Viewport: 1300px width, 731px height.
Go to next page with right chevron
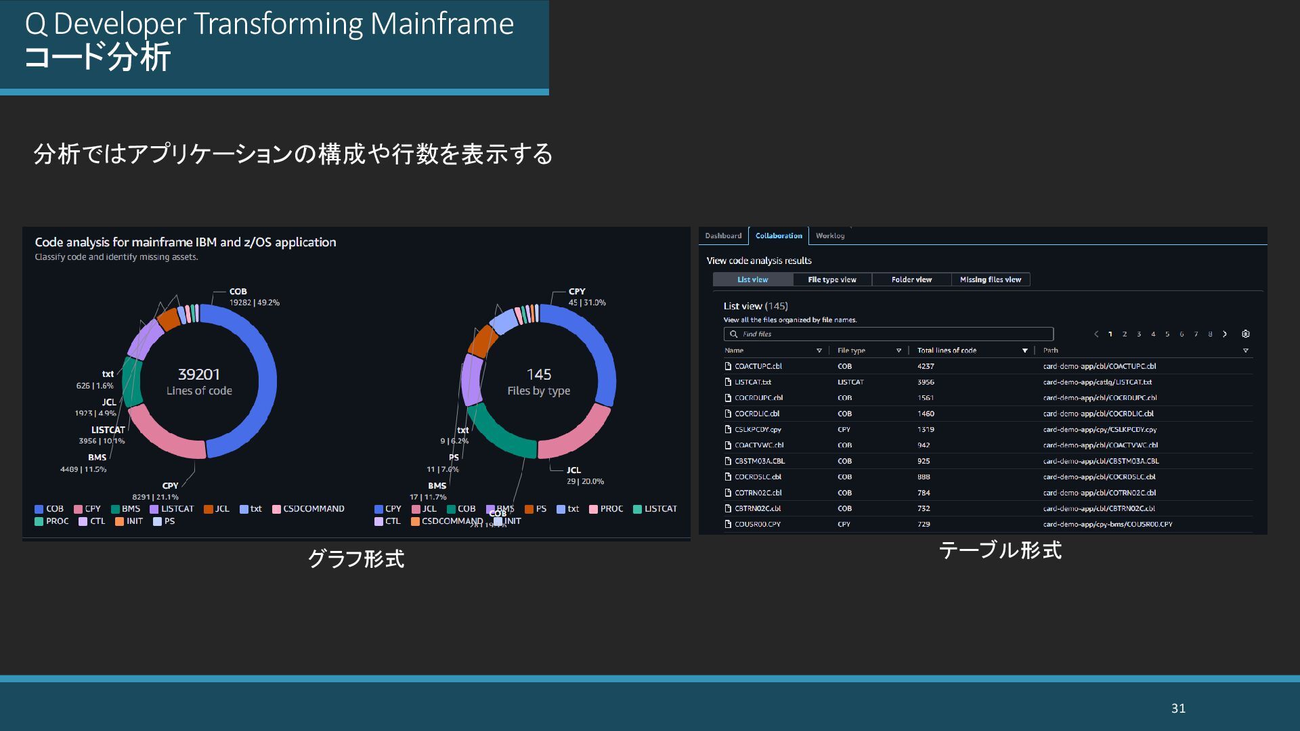(x=1225, y=334)
